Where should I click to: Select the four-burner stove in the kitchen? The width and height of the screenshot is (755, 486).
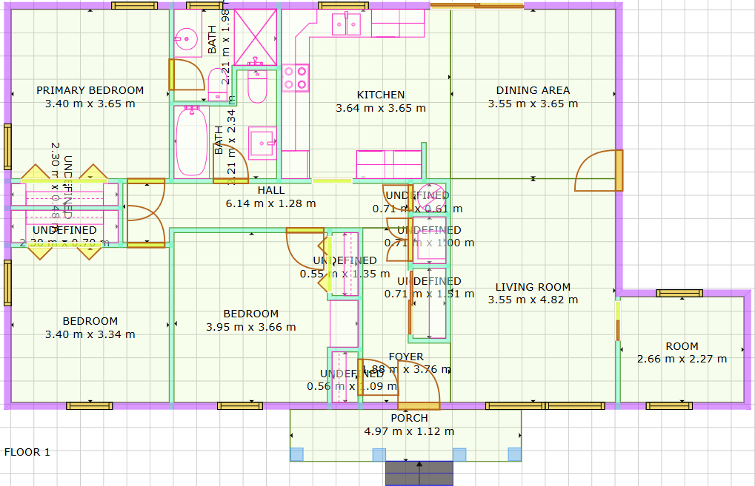pos(295,78)
